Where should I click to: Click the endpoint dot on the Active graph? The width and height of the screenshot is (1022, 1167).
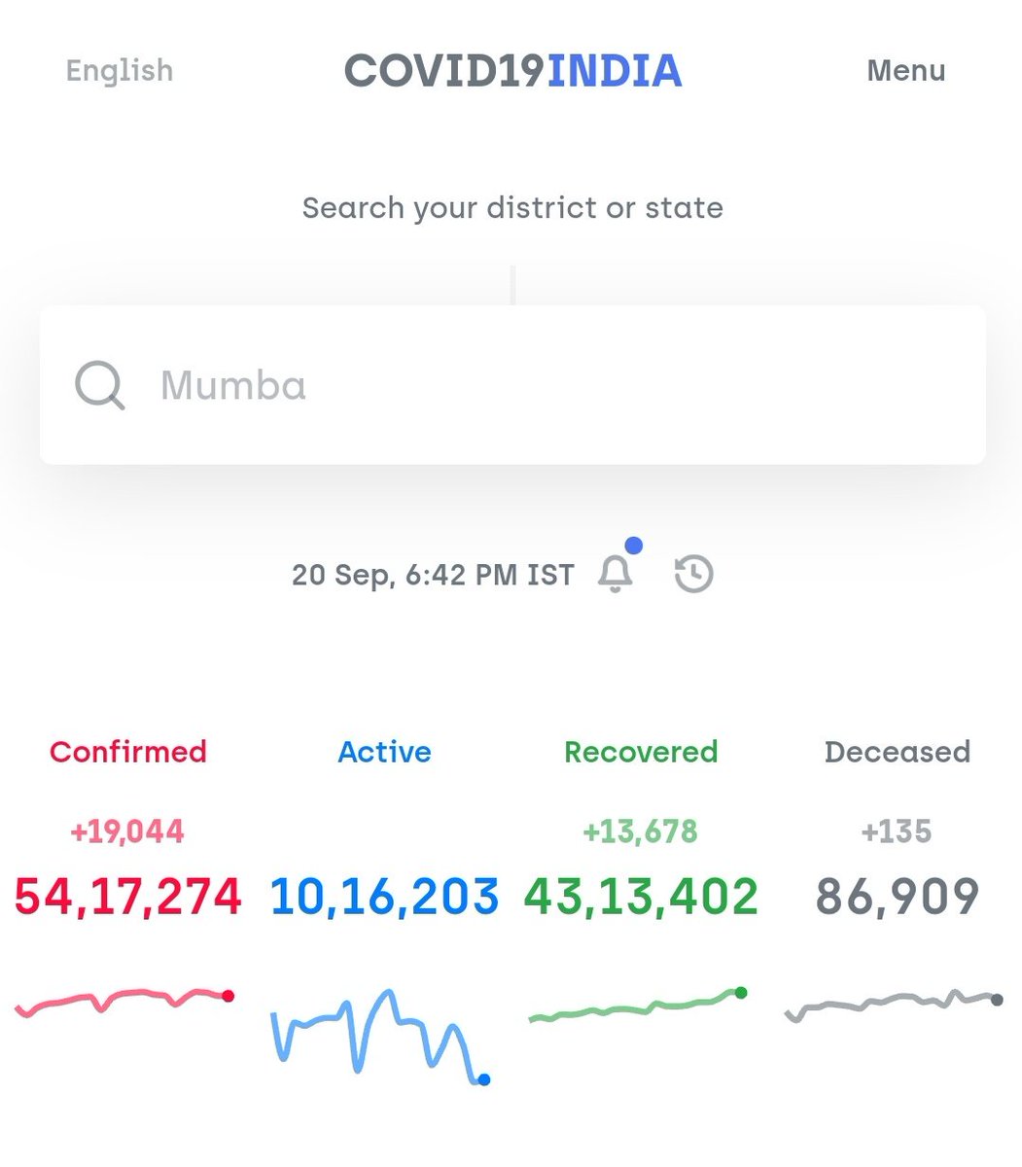483,1079
